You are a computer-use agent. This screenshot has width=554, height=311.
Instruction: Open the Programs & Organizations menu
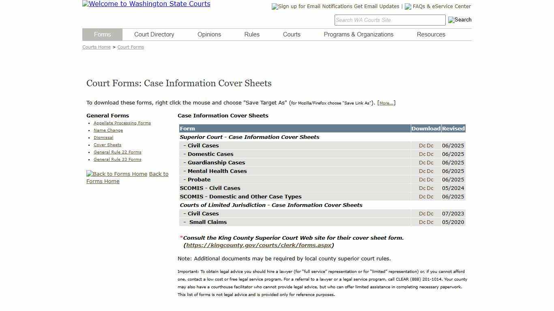tap(359, 34)
